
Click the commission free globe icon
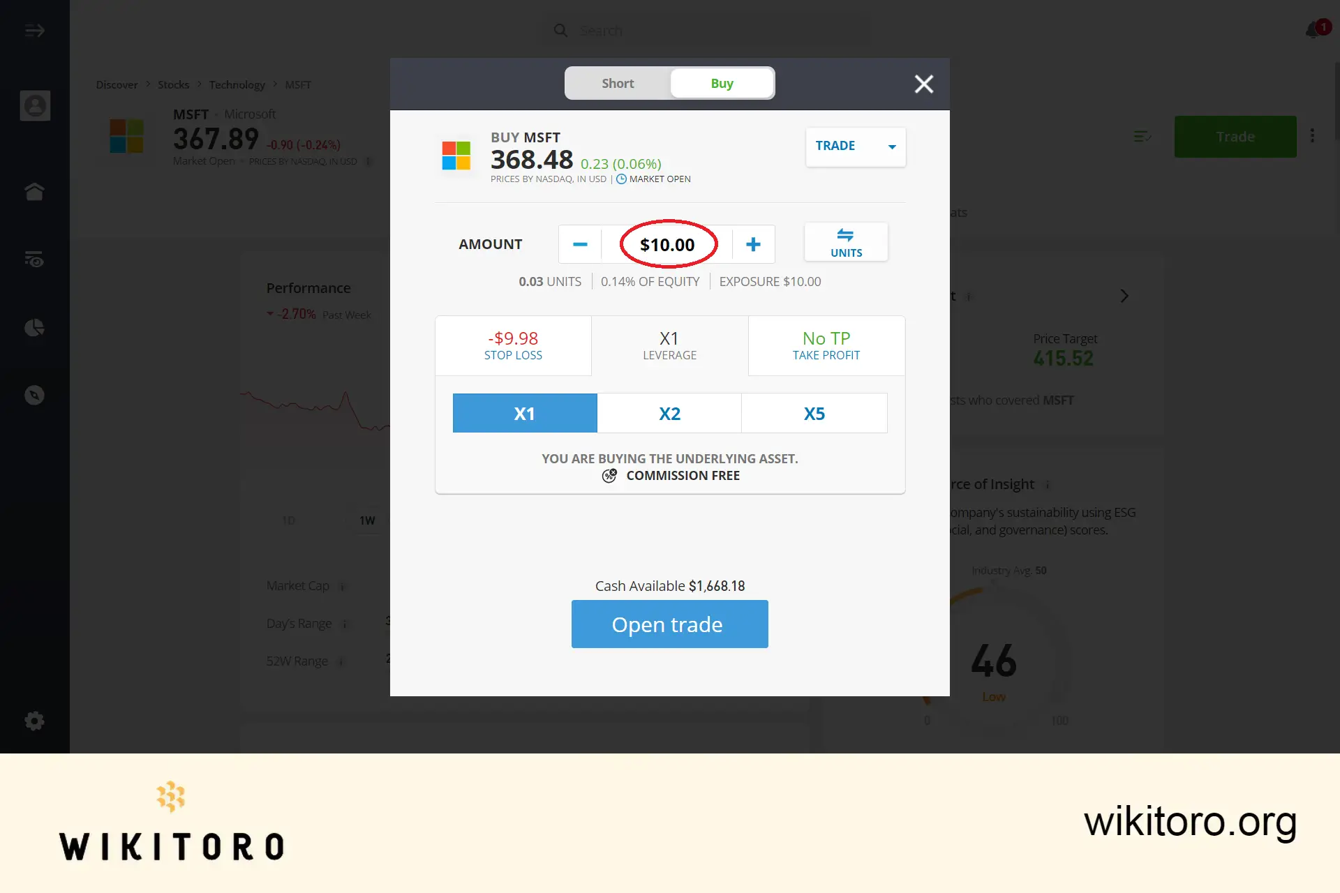pyautogui.click(x=609, y=474)
